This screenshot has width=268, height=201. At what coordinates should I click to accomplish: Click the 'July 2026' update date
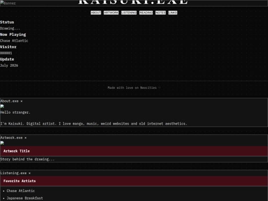coord(9,66)
